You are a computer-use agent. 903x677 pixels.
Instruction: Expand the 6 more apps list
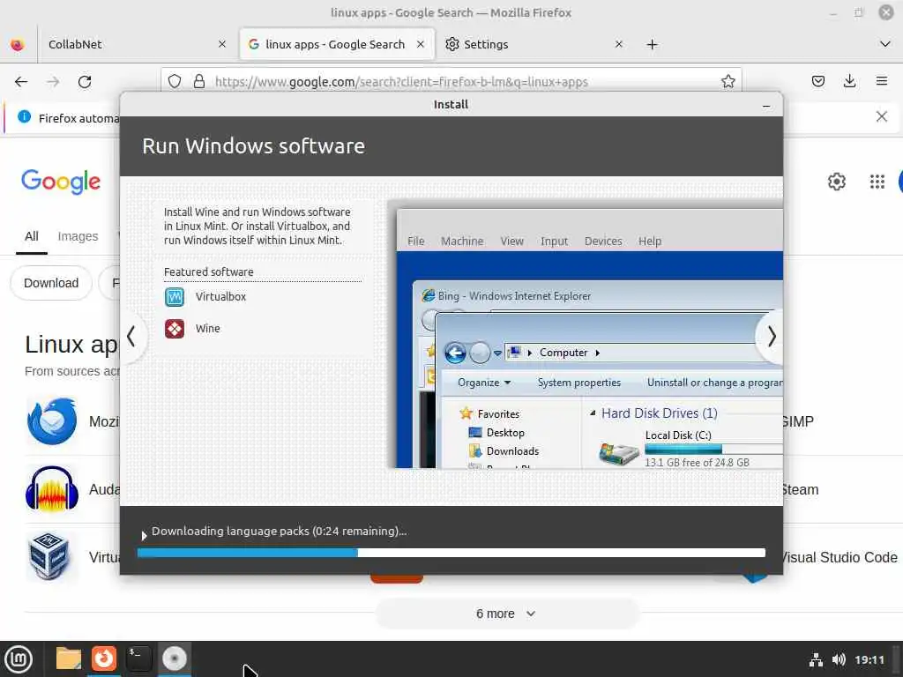click(506, 614)
